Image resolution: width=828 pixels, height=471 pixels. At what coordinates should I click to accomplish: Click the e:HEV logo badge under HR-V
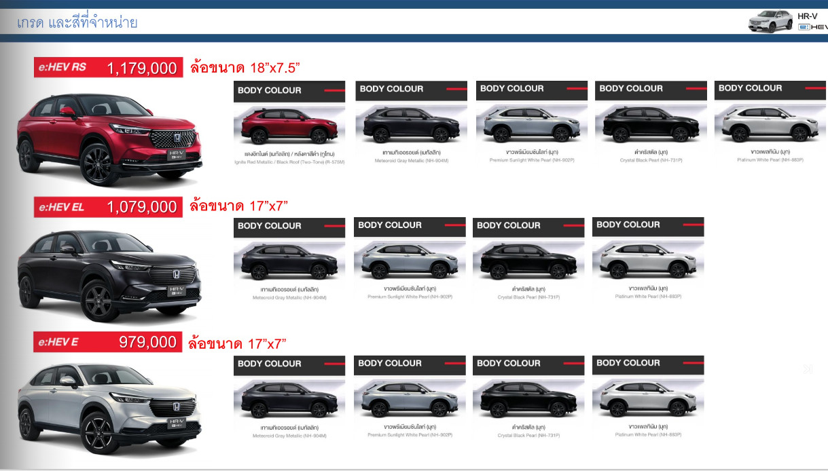point(812,27)
